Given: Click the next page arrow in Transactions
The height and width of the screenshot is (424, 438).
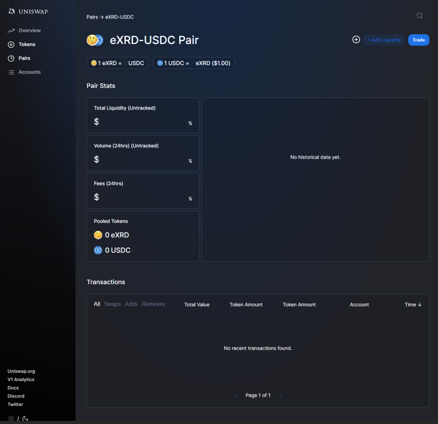Looking at the screenshot, I should [279, 395].
